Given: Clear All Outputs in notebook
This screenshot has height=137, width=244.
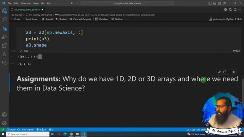Looking at the screenshot, I should (80, 19).
